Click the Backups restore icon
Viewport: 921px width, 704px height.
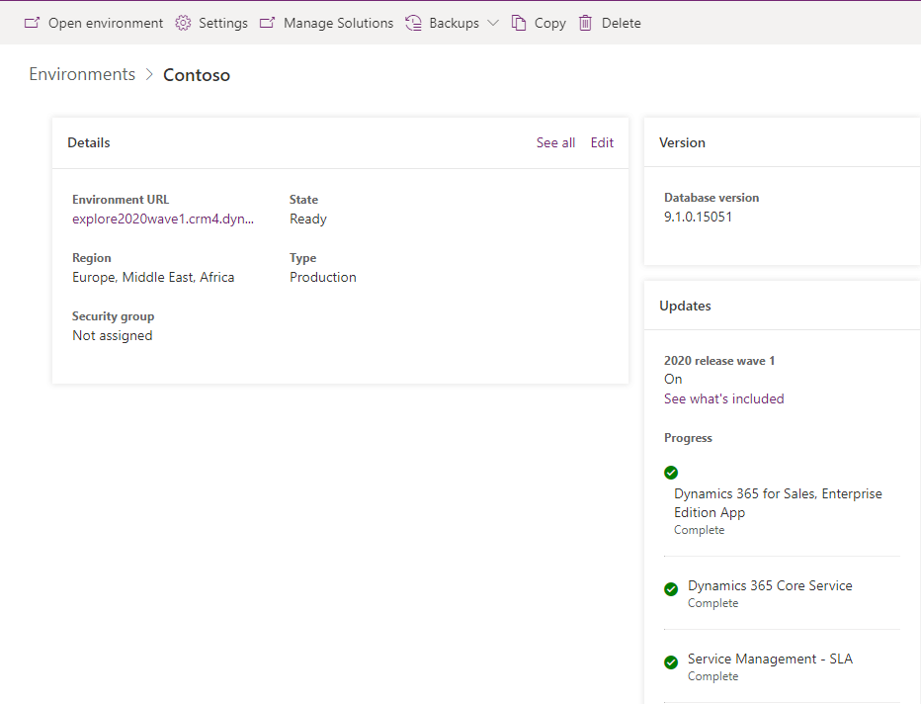[413, 22]
